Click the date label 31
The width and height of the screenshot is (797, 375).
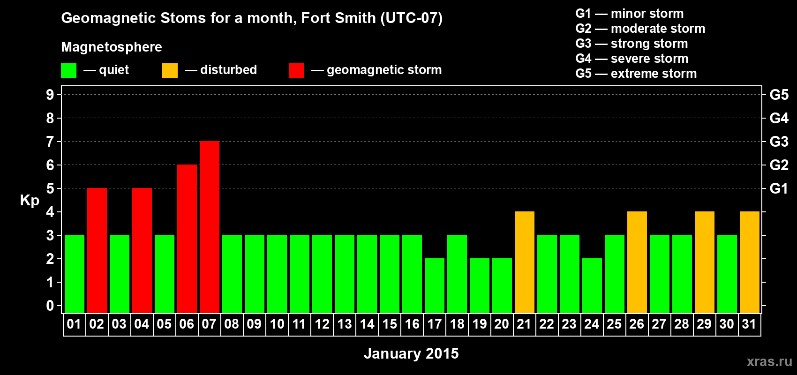pos(749,324)
